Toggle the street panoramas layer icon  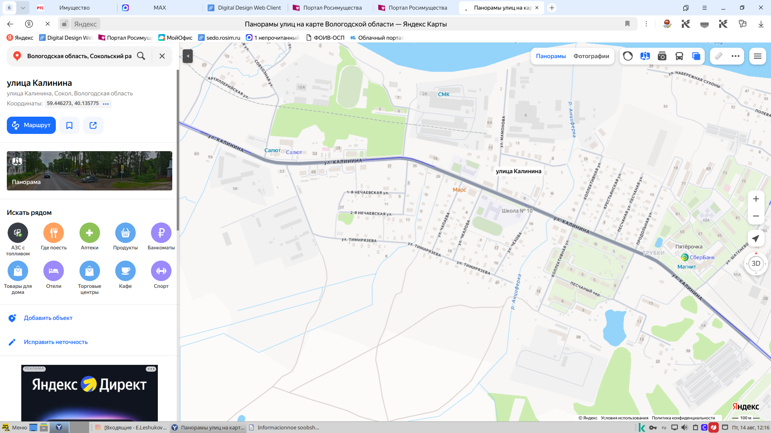coord(645,56)
